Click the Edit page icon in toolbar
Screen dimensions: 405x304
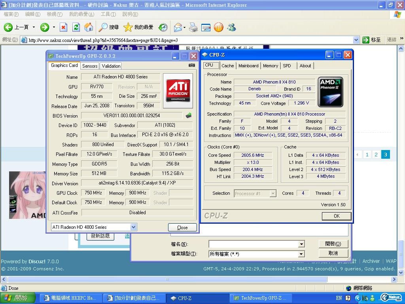click(x=206, y=27)
